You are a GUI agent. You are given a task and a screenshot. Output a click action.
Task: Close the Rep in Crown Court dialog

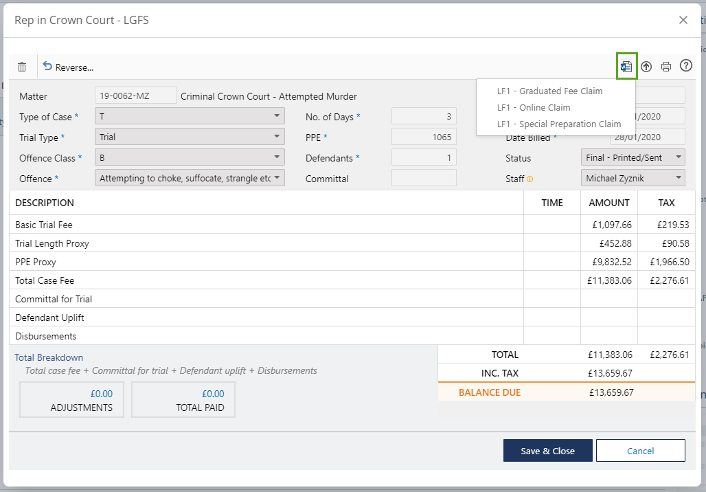pyautogui.click(x=683, y=20)
